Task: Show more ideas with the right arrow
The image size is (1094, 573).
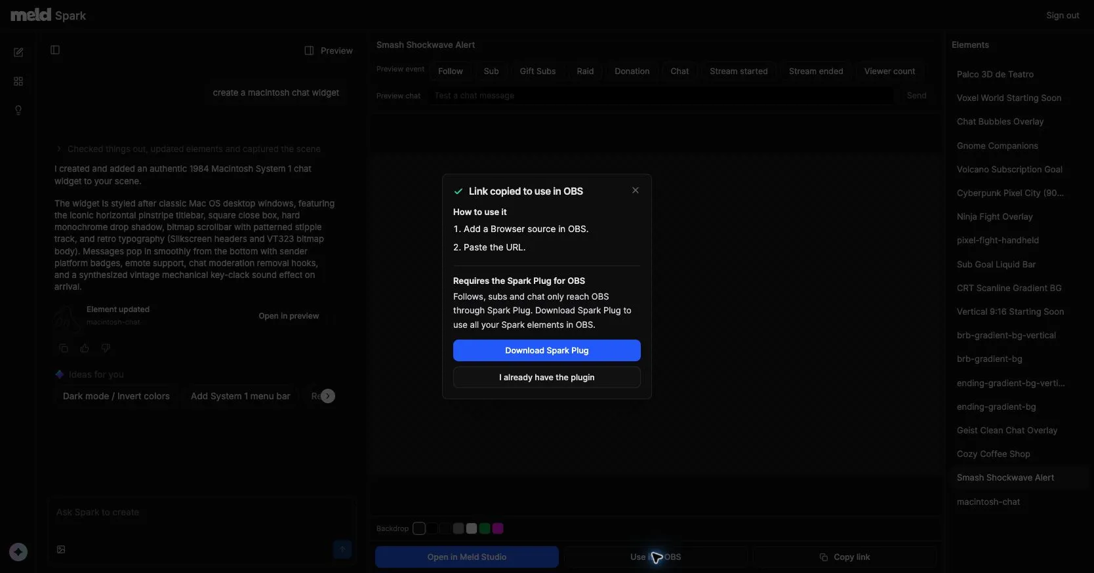Action: [x=328, y=396]
